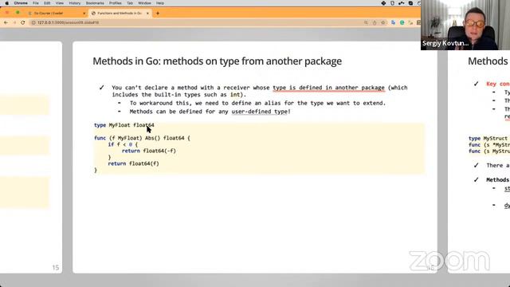Click the third menu bar status icon
Screen dimensions: 510x287
(402, 3)
